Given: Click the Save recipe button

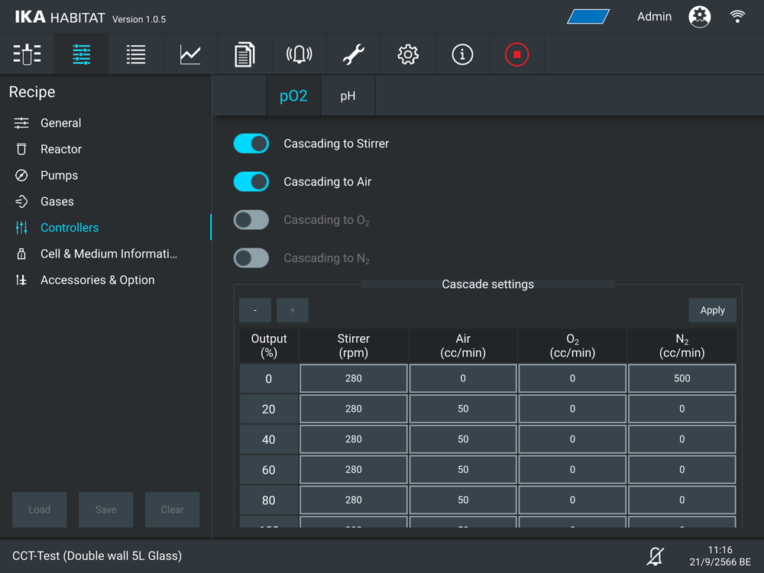Looking at the screenshot, I should point(105,510).
